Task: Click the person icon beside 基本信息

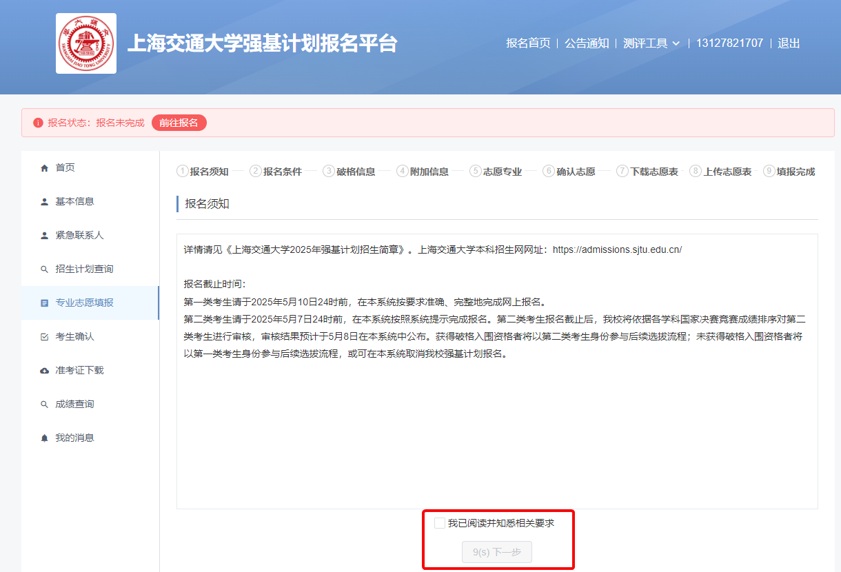Action: (x=45, y=202)
